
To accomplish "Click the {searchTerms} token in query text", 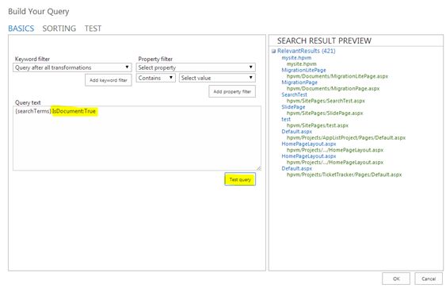I will tap(33, 111).
